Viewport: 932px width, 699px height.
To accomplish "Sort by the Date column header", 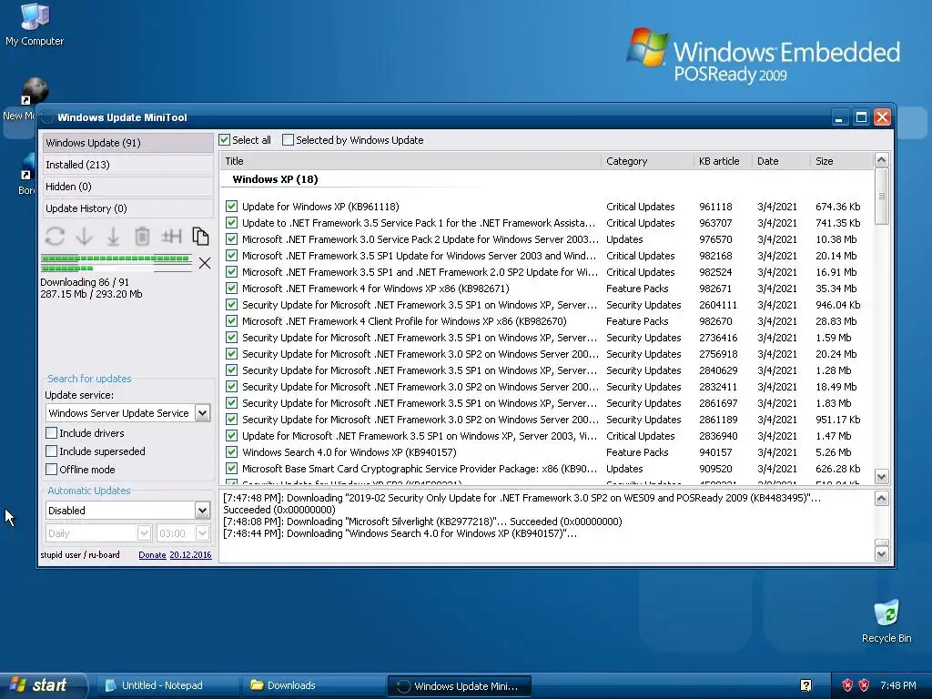I will point(781,161).
